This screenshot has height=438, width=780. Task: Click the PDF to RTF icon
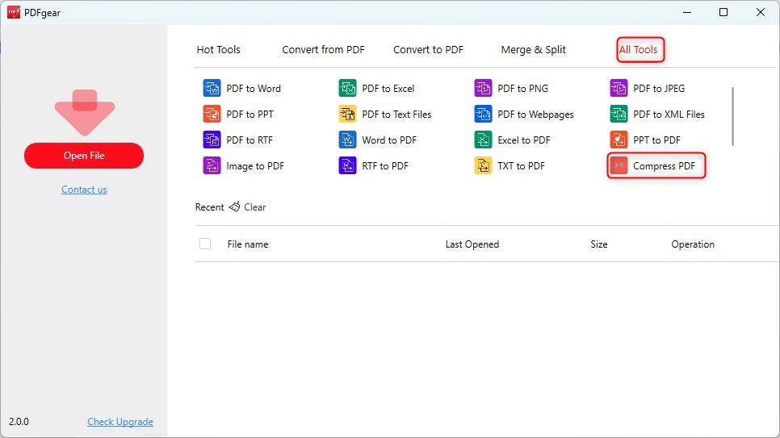click(x=212, y=140)
